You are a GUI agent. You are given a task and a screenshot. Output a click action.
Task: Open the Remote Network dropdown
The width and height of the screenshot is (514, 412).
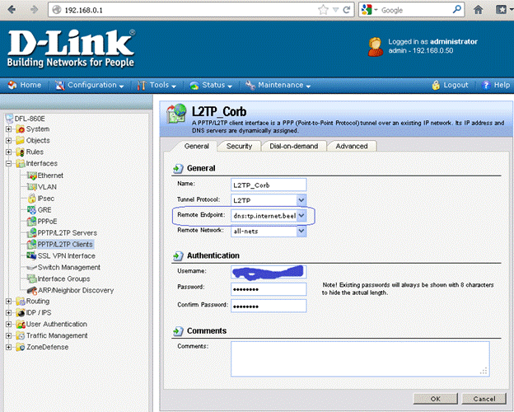301,231
